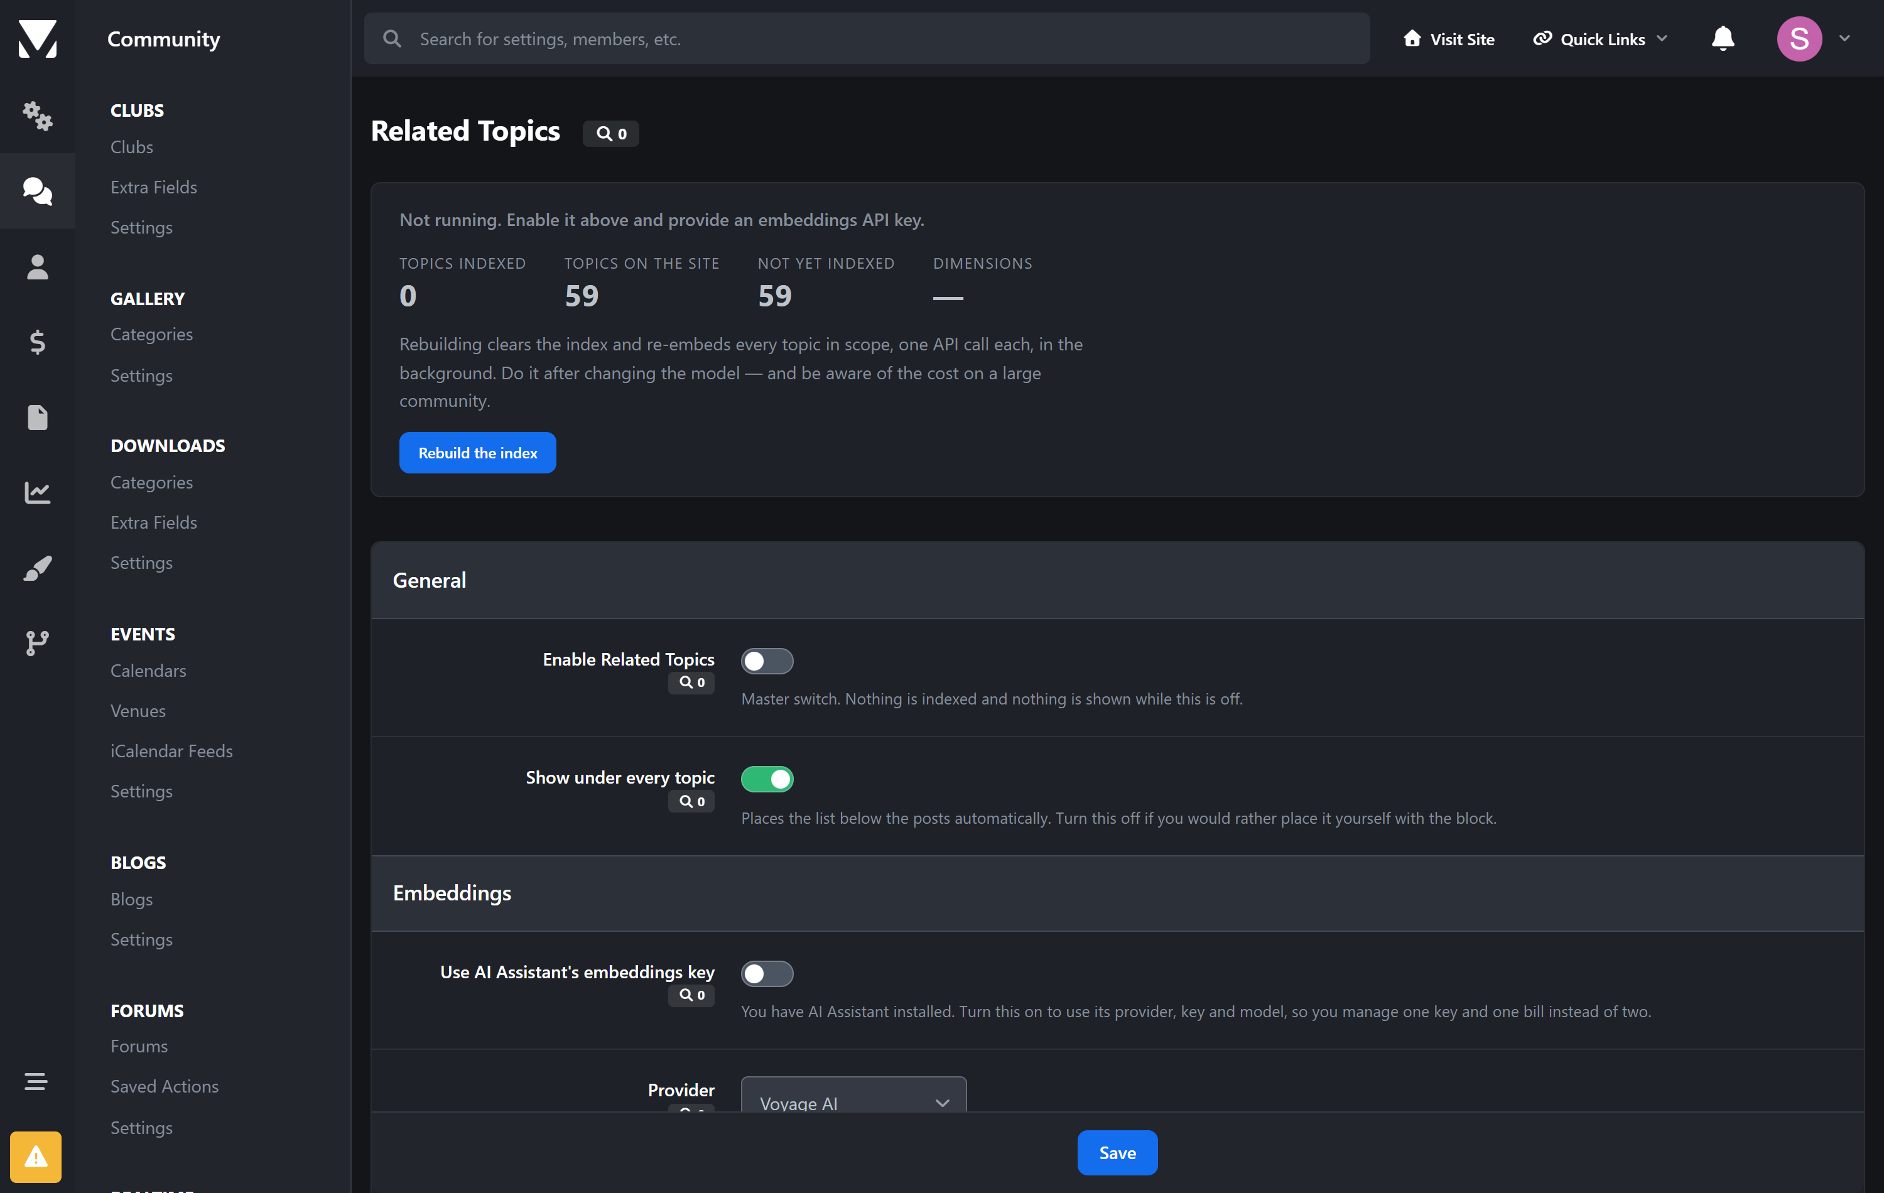The height and width of the screenshot is (1193, 1884).
Task: Open the Pages document icon section
Action: 38,417
